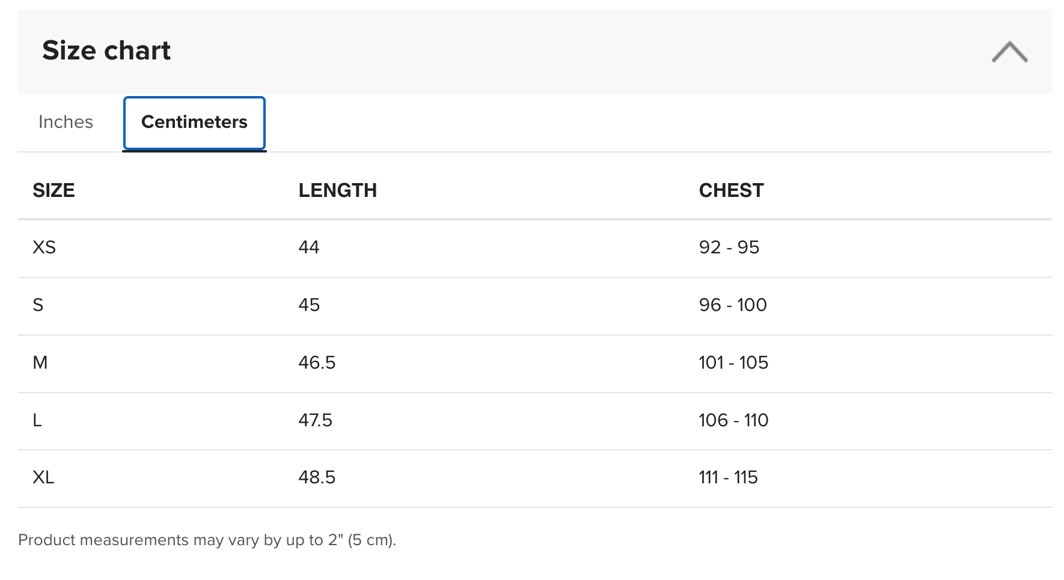Click the LENGTH column header
The height and width of the screenshot is (580, 1064).
[338, 190]
